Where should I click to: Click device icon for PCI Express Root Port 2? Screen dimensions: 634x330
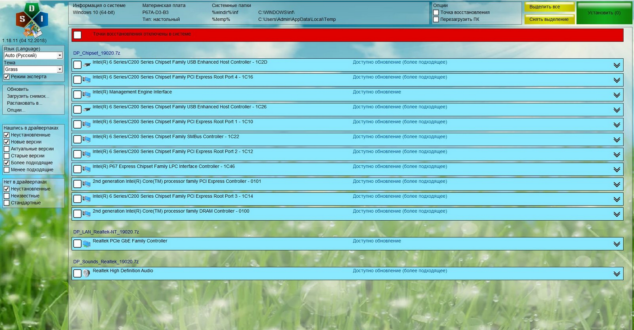87,154
